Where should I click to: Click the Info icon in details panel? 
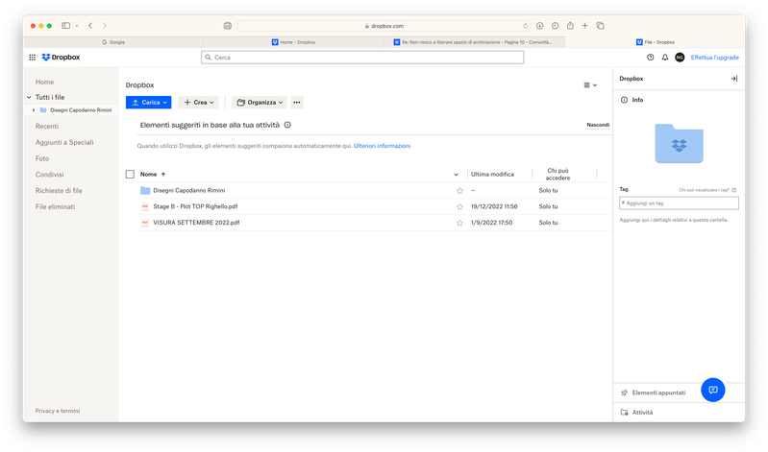(624, 100)
